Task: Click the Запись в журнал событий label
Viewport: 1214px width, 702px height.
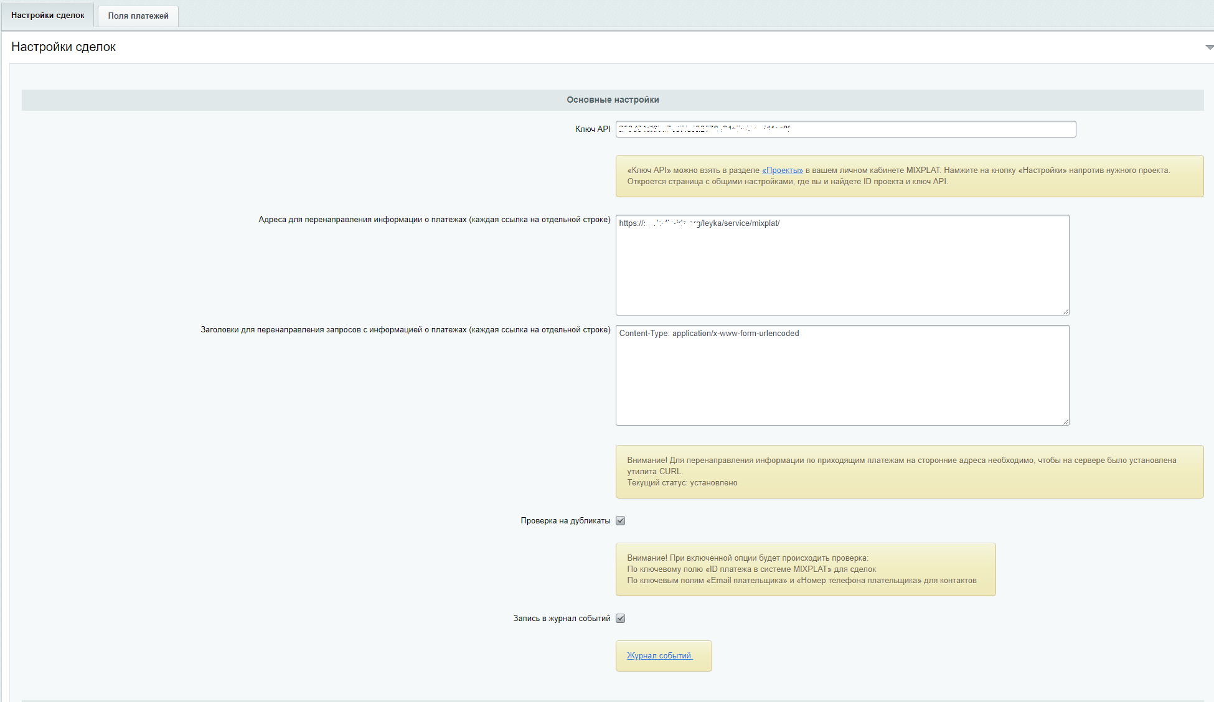Action: coord(561,619)
